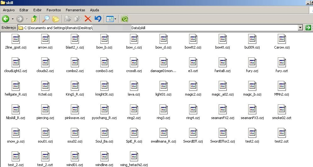Image resolution: width=313 pixels, height=167 pixels.
Task: Click the green sync icon in toolbar
Action: tap(125, 19)
